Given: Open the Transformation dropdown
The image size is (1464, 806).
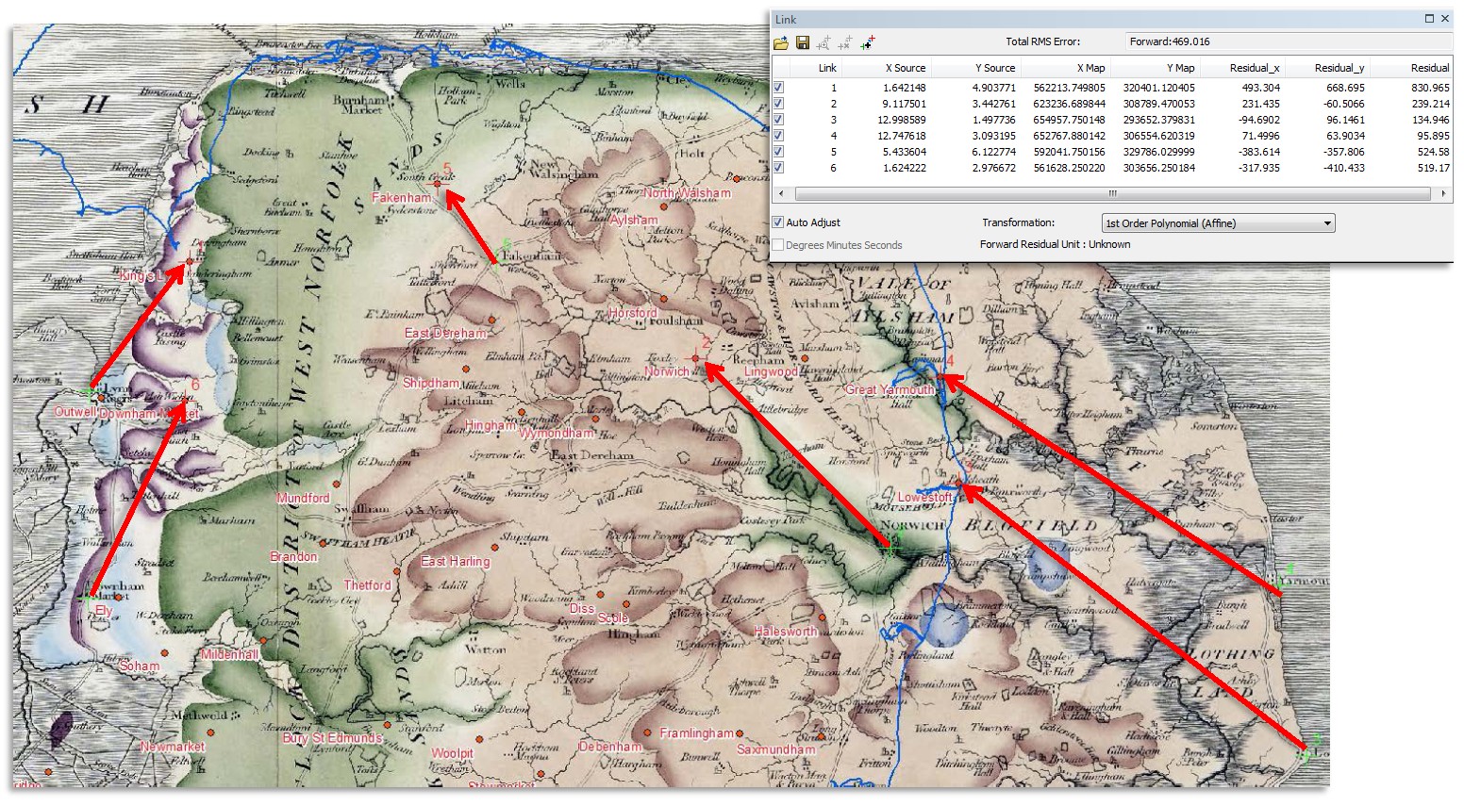Looking at the screenshot, I should 1218,223.
